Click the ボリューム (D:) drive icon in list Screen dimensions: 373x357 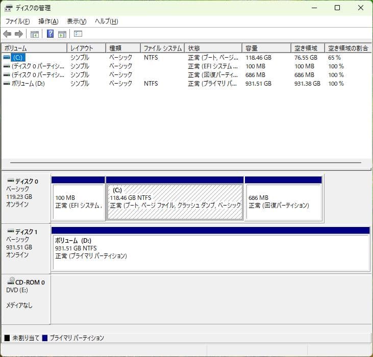tap(7, 84)
